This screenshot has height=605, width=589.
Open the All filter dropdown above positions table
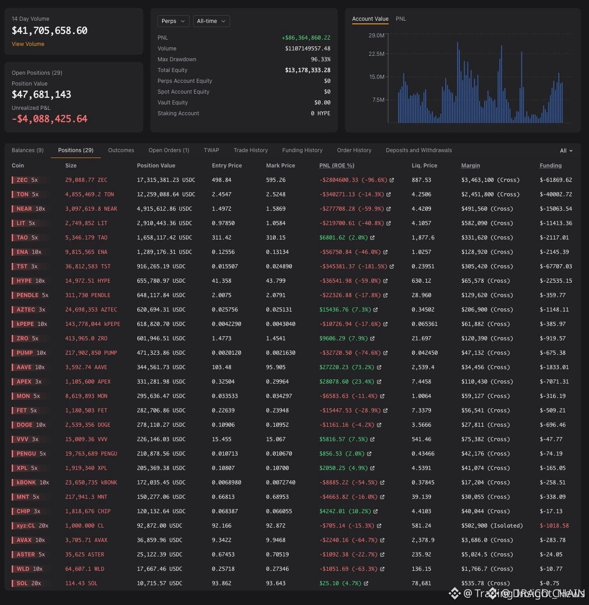point(566,151)
